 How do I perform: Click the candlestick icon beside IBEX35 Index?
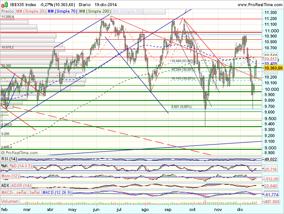pos(4,4)
